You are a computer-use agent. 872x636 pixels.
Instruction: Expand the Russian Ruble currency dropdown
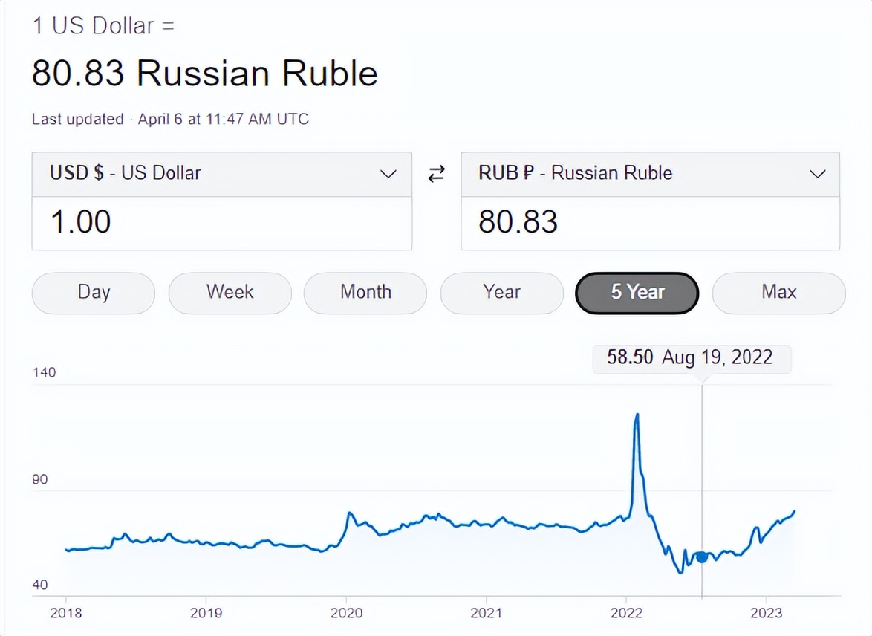point(650,173)
